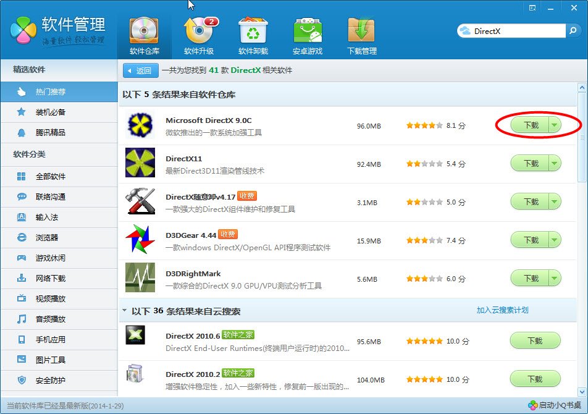Download Microsoft DirectX 9.0C

coord(530,125)
